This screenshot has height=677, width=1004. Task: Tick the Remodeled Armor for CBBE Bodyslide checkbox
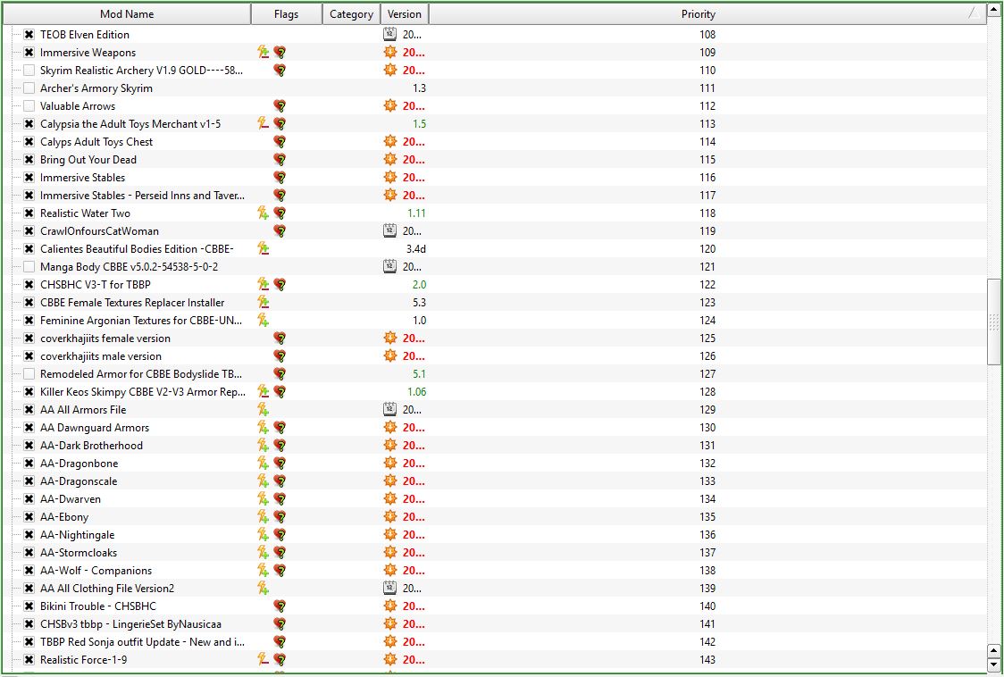pos(29,374)
